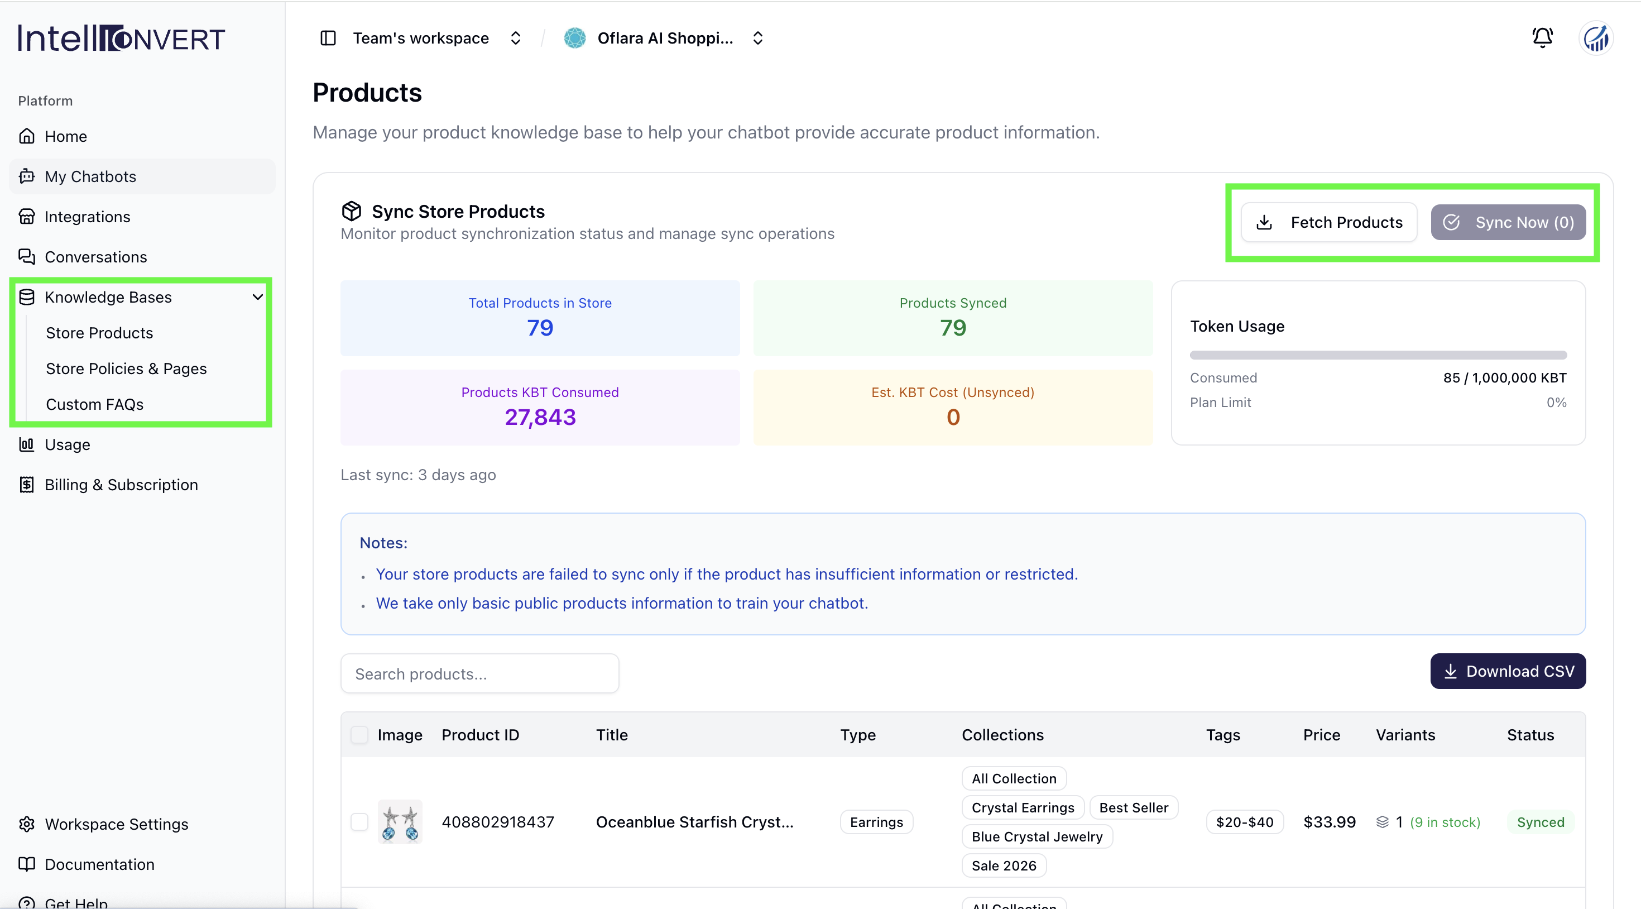This screenshot has height=909, width=1641.
Task: Click the Home house icon
Action: (x=27, y=136)
